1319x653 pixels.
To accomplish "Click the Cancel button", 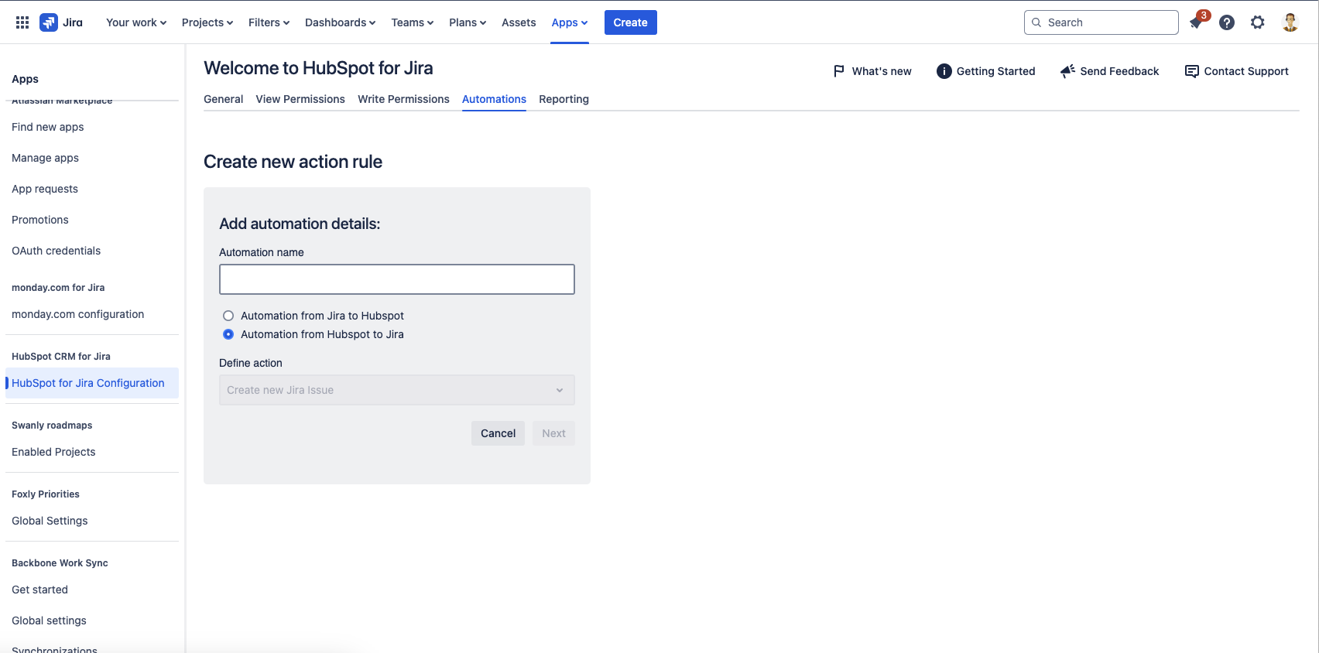I will click(x=498, y=433).
